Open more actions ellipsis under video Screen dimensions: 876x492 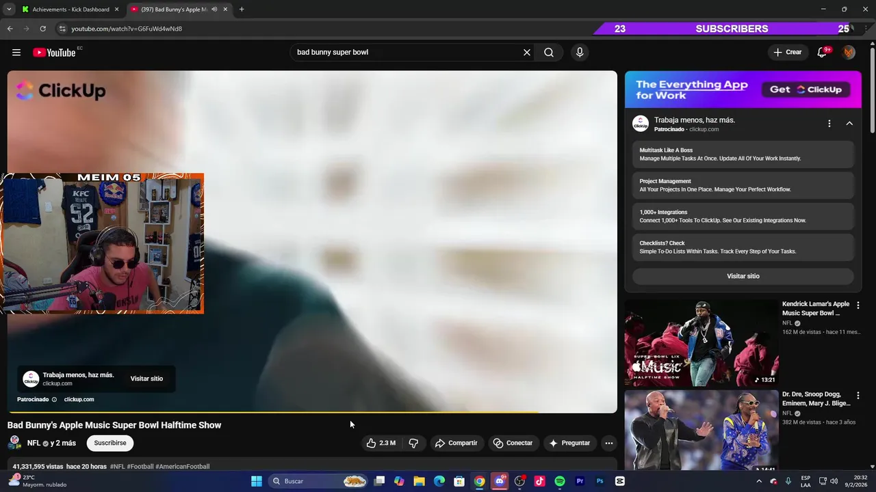(x=609, y=443)
